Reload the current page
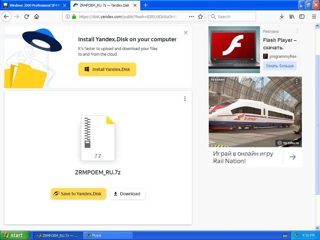The width and height of the screenshot is (320, 240). pos(27,17)
